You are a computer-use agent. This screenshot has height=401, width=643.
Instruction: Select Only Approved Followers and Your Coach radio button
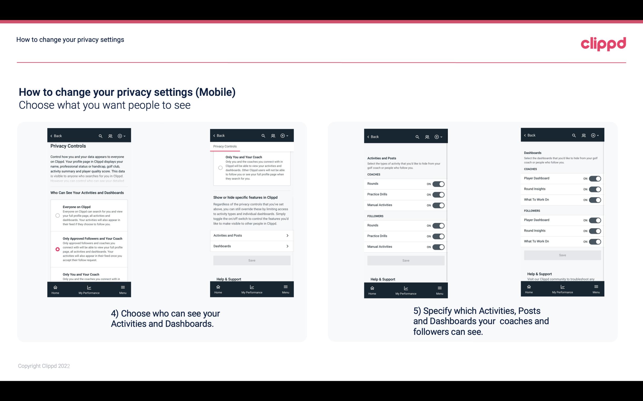click(x=57, y=249)
